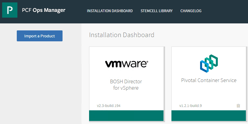Click the PCF Ops Manager title text
The width and height of the screenshot is (248, 124).
coord(44,10)
